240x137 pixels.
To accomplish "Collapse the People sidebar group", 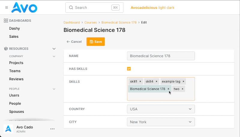I will 54,89.
